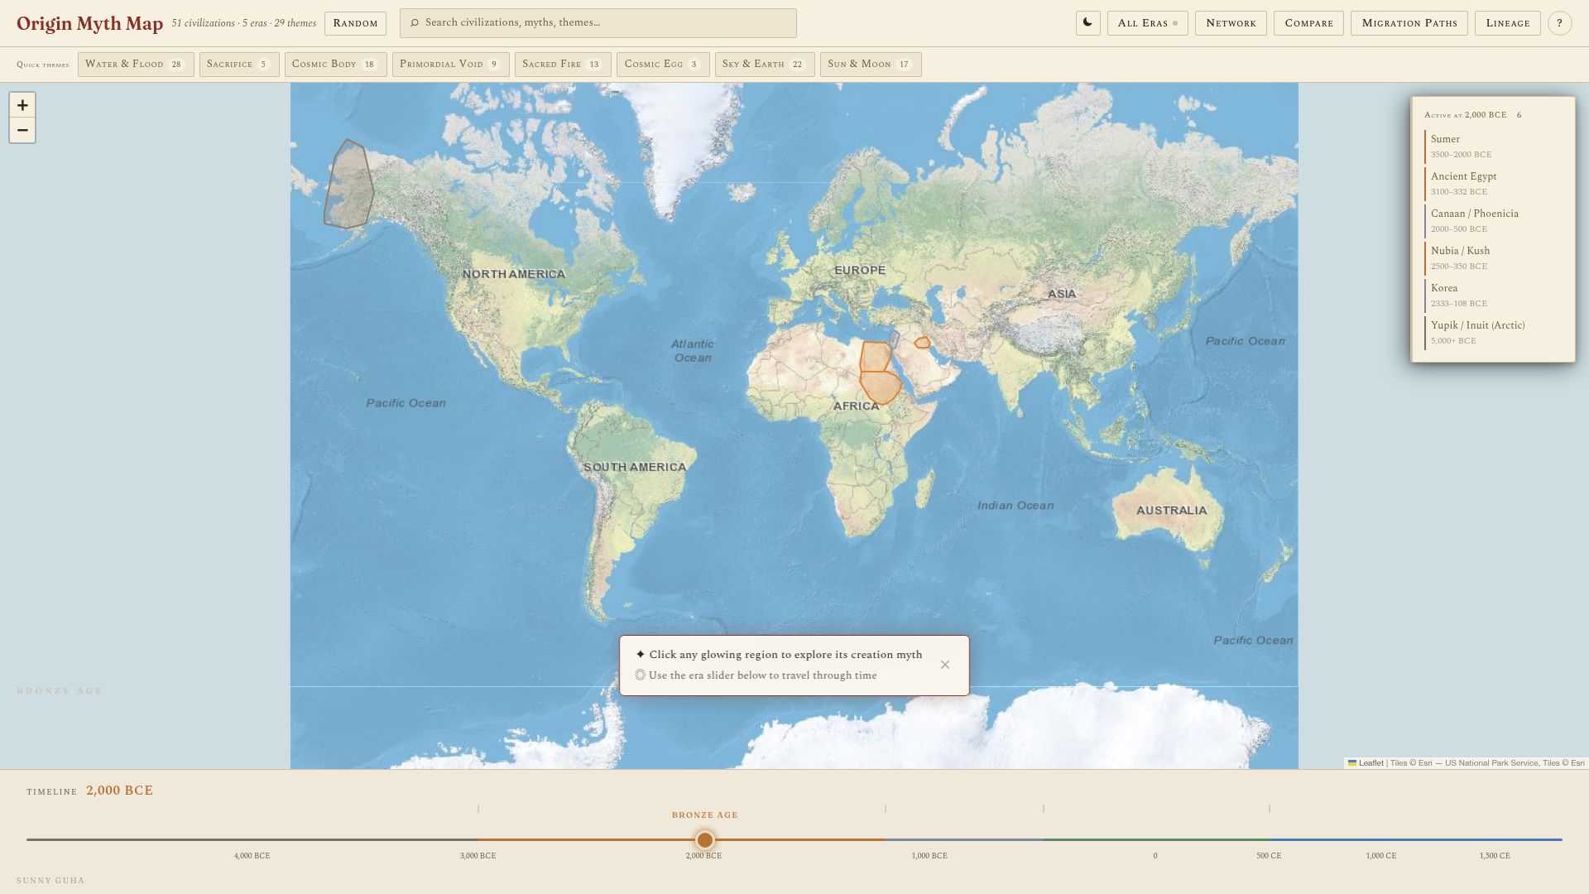Open the Compare view
The width and height of the screenshot is (1589, 894).
click(1308, 23)
